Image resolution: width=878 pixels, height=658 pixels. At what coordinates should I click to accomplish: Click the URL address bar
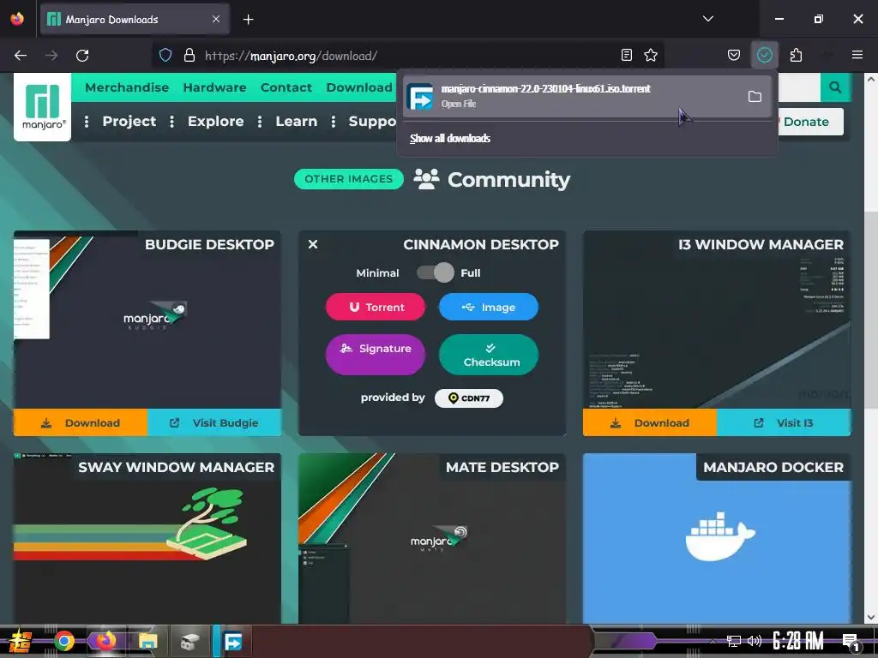[409, 56]
